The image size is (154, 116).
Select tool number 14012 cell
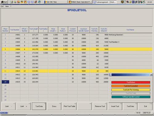(15, 75)
